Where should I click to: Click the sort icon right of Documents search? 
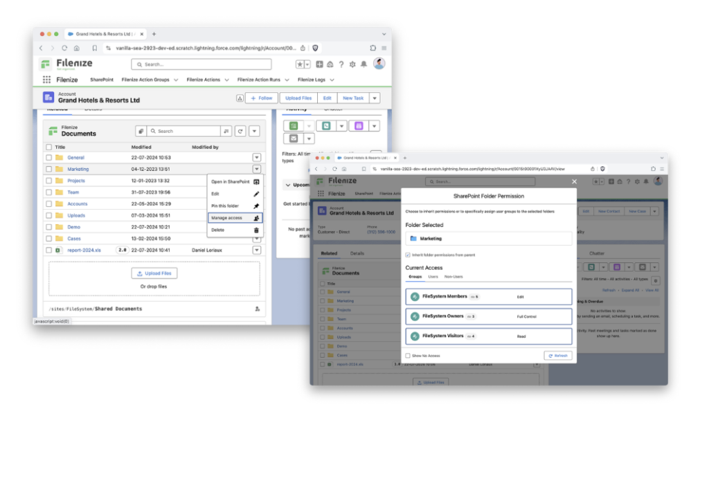(x=226, y=131)
